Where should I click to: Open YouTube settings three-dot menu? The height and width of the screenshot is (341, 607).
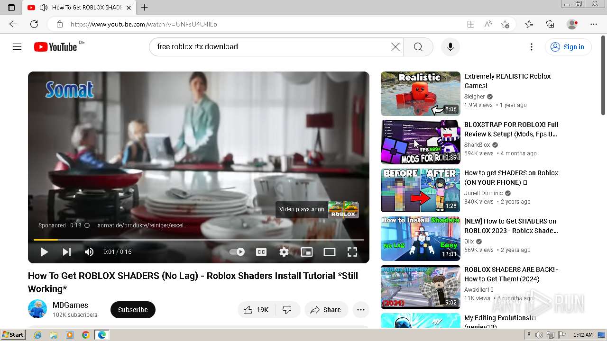click(532, 47)
